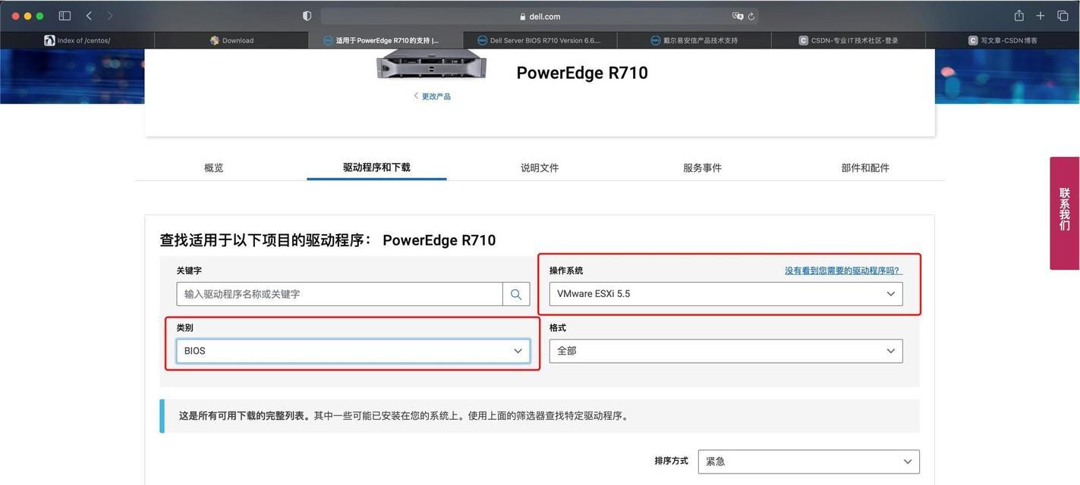The width and height of the screenshot is (1080, 485).
Task: Switch to the 写文章-CSDN博客 tab
Action: pyautogui.click(x=1002, y=40)
